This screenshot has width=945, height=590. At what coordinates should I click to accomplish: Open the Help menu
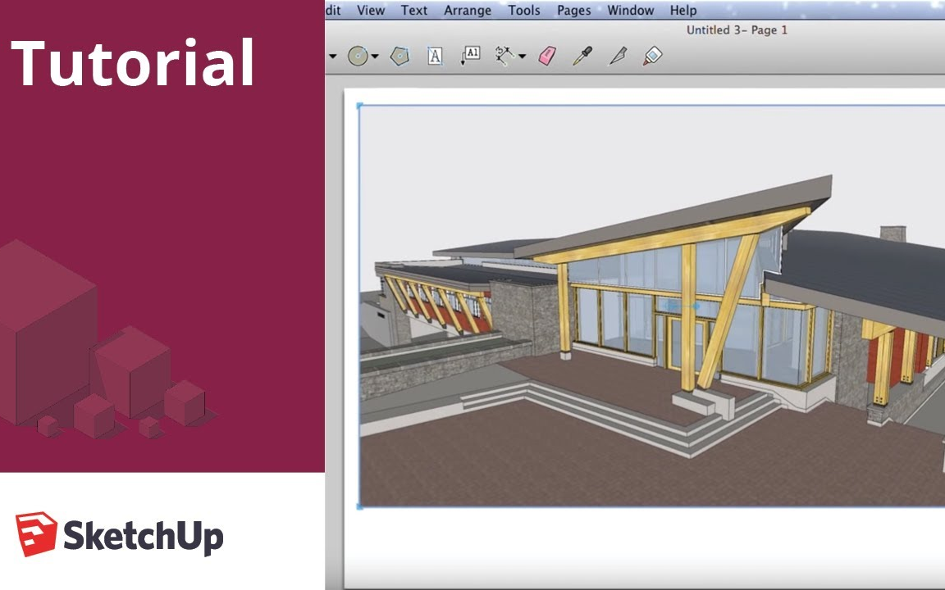[683, 10]
